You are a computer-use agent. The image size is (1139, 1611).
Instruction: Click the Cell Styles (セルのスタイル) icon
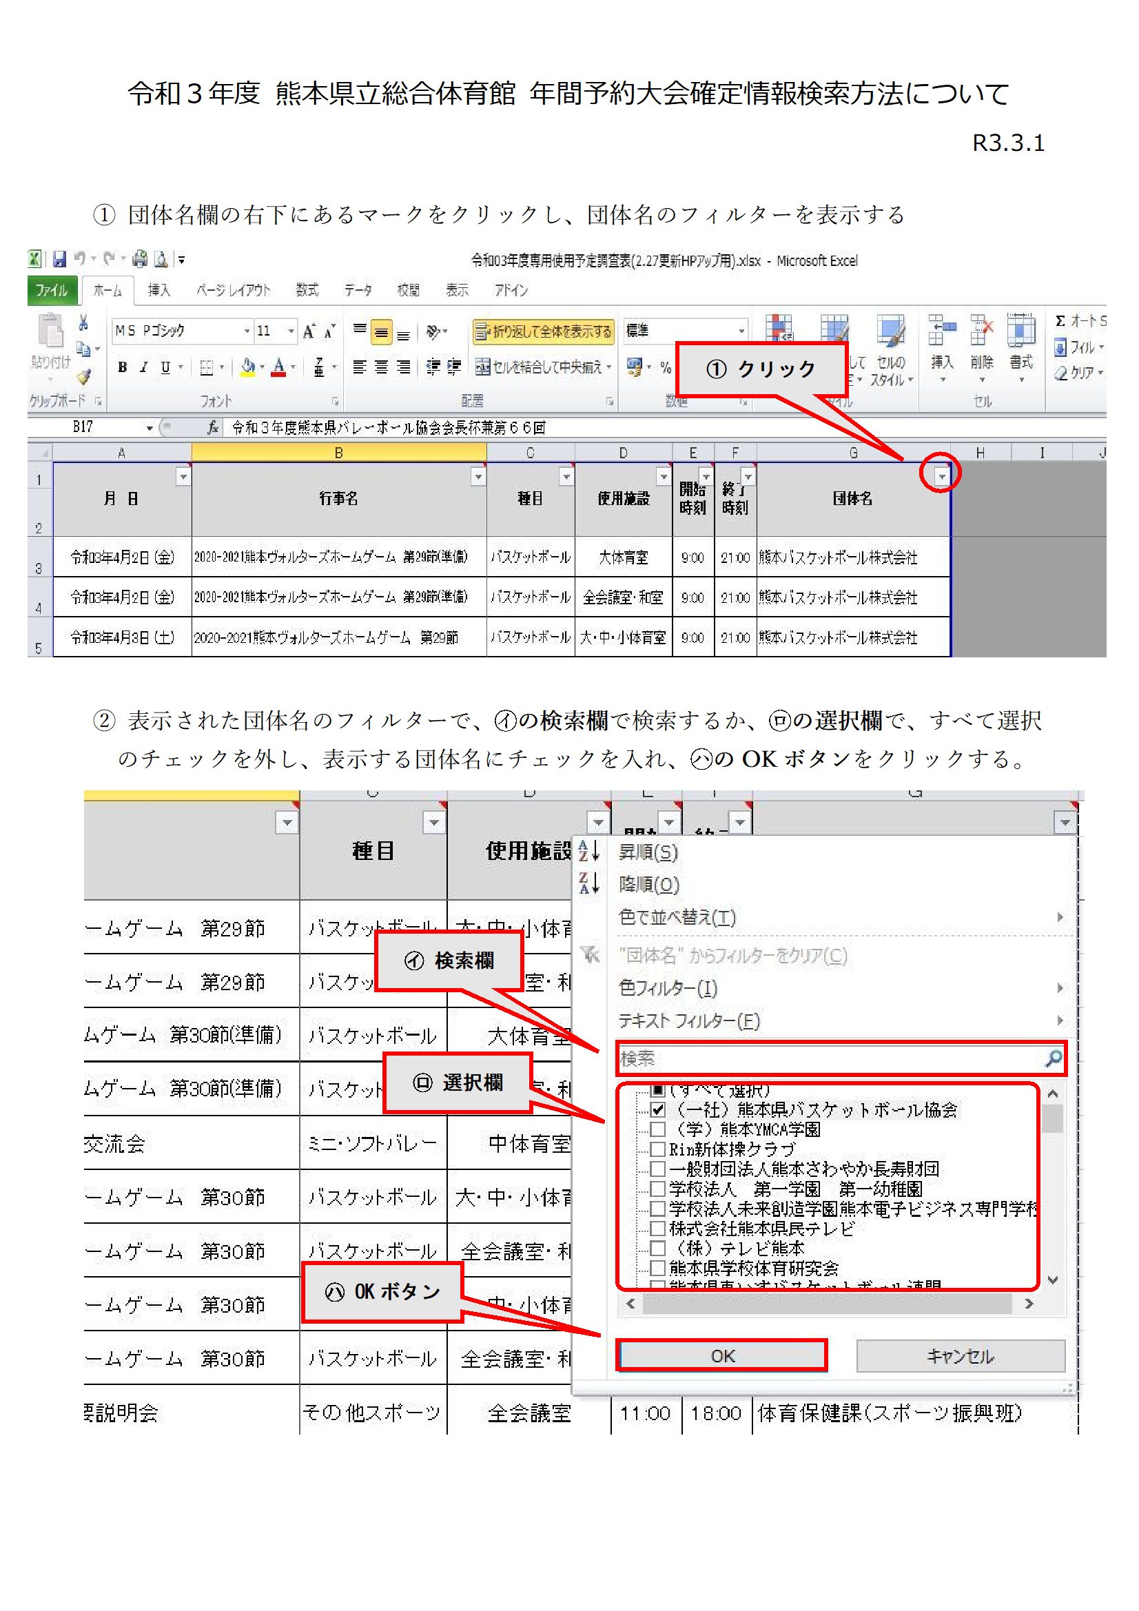(891, 331)
